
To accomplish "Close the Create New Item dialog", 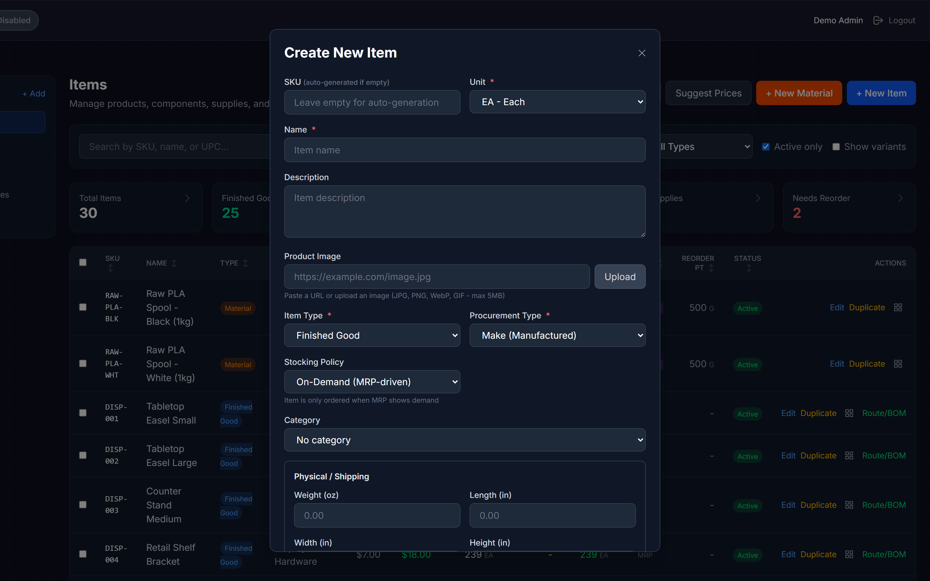I will pyautogui.click(x=641, y=53).
